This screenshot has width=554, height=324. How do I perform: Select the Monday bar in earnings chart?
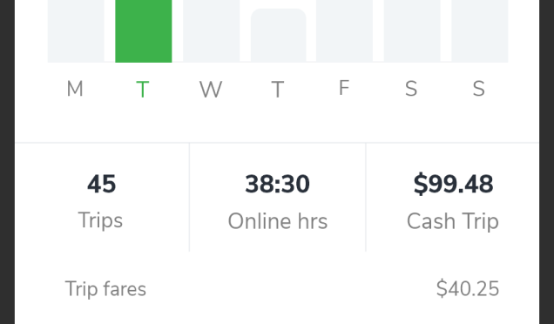[x=76, y=31]
